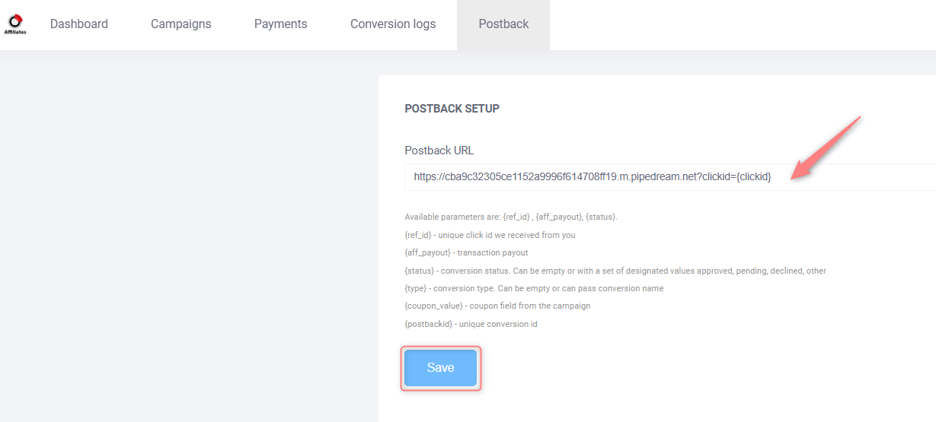The width and height of the screenshot is (936, 422).
Task: Click the blue Save button
Action: (x=441, y=368)
